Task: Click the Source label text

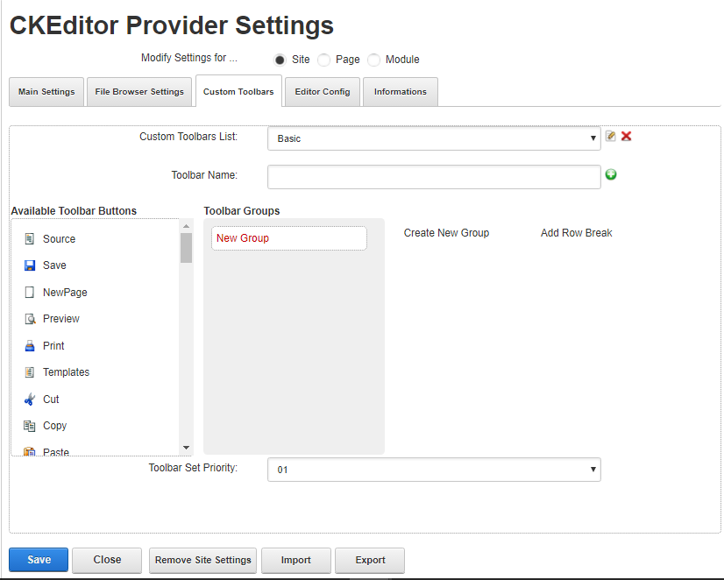Action: pos(59,239)
